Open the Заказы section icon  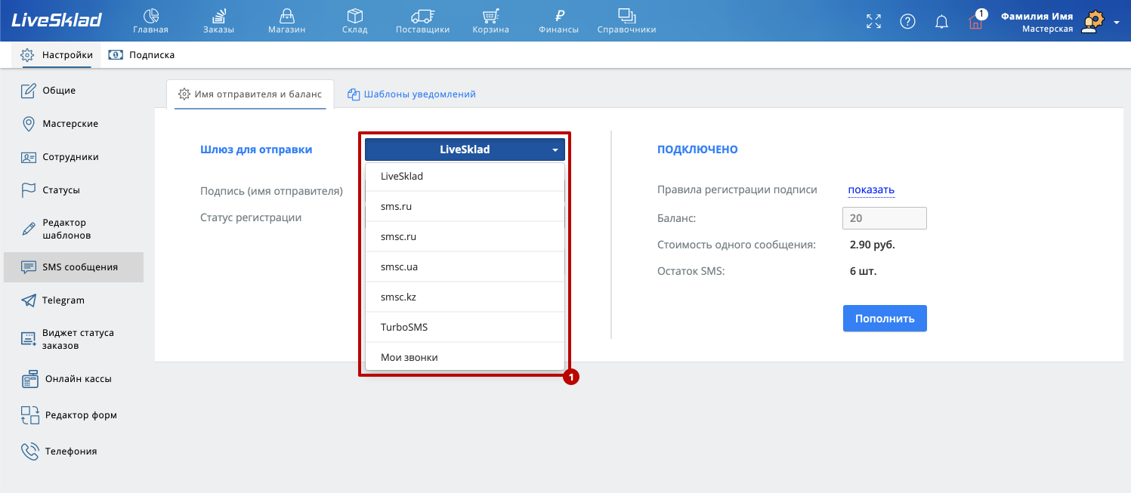pos(218,16)
